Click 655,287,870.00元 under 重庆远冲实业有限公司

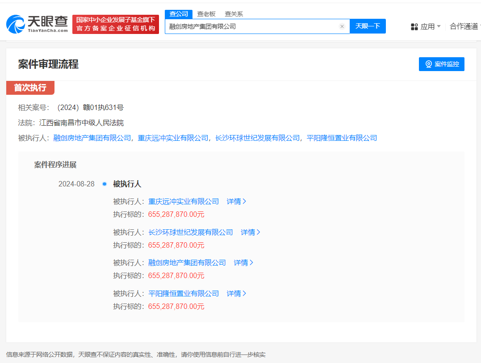click(176, 215)
